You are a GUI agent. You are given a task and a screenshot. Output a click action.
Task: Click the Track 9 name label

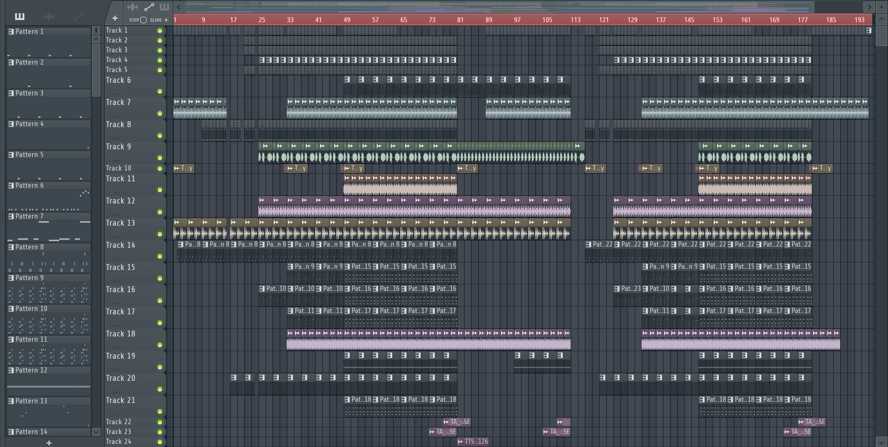pos(118,147)
